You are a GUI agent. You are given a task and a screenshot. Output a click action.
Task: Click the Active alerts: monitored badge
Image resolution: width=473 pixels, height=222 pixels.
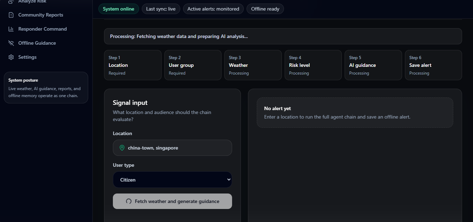[x=213, y=9]
